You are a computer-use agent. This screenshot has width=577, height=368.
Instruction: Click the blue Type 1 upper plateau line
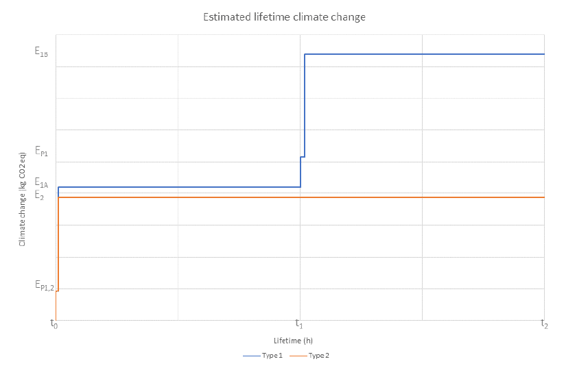(424, 54)
